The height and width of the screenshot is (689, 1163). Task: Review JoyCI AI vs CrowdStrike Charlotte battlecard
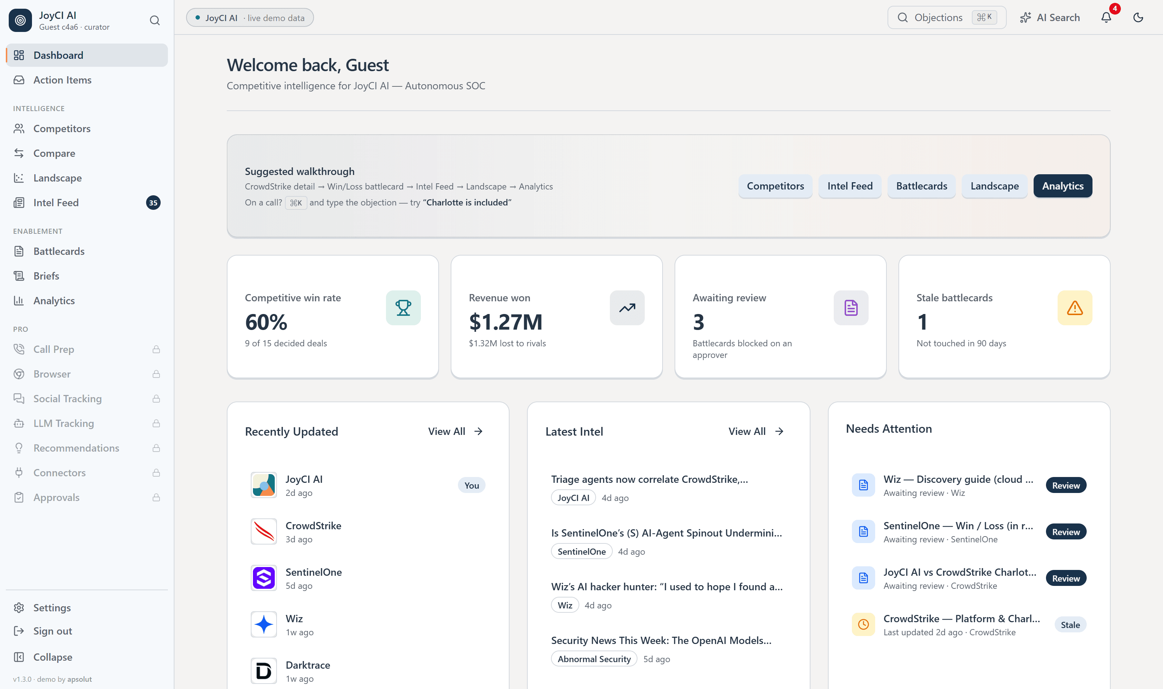coord(1066,578)
